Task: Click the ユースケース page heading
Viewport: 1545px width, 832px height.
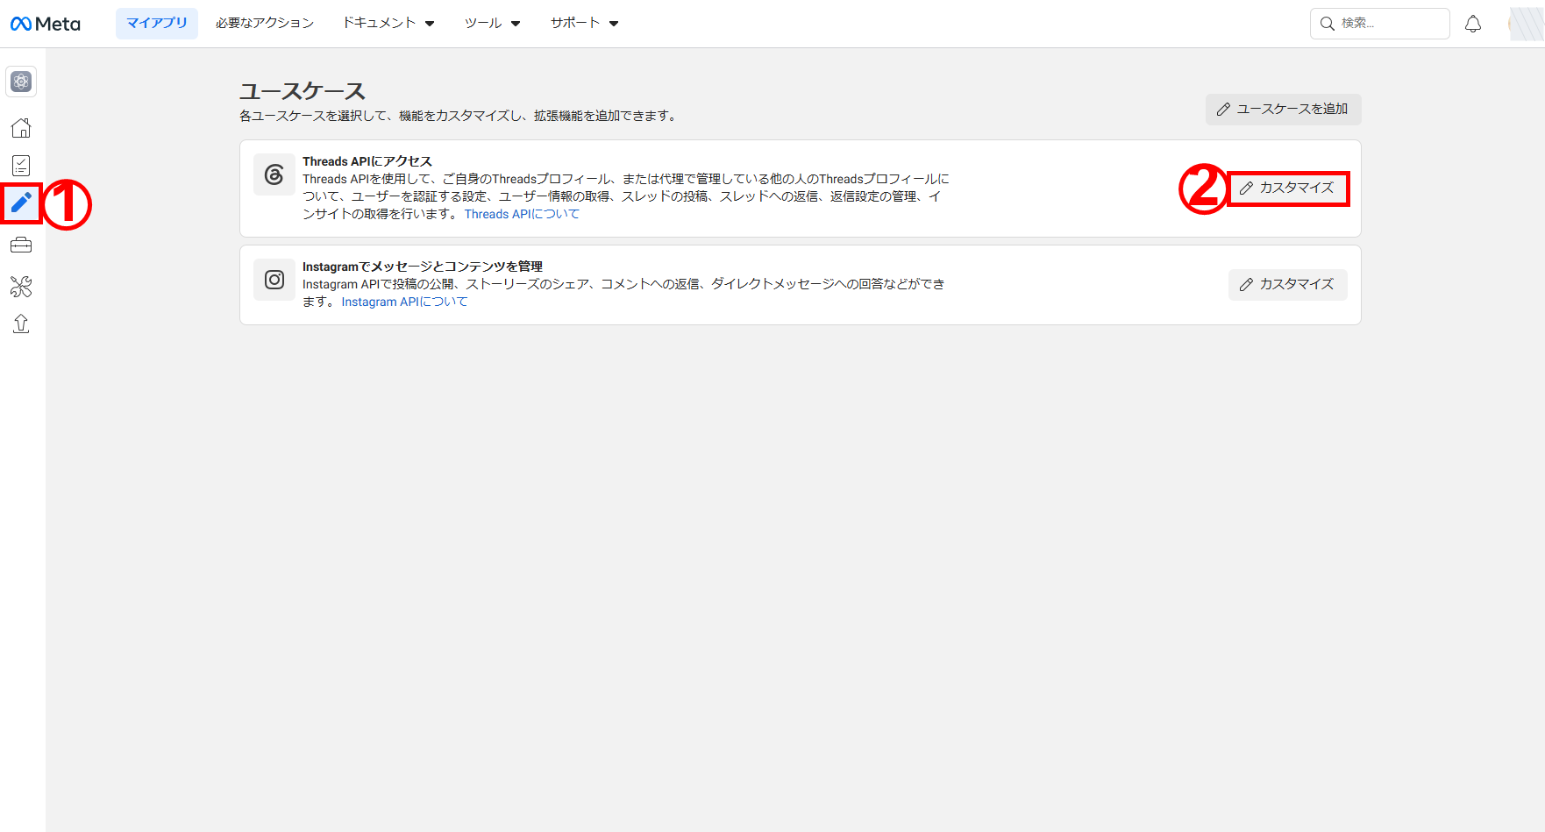Action: (x=303, y=91)
